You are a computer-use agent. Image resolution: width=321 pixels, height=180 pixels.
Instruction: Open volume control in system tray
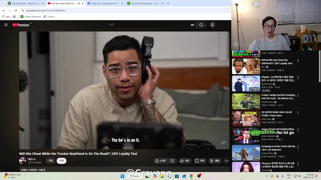pyautogui.click(x=299, y=176)
